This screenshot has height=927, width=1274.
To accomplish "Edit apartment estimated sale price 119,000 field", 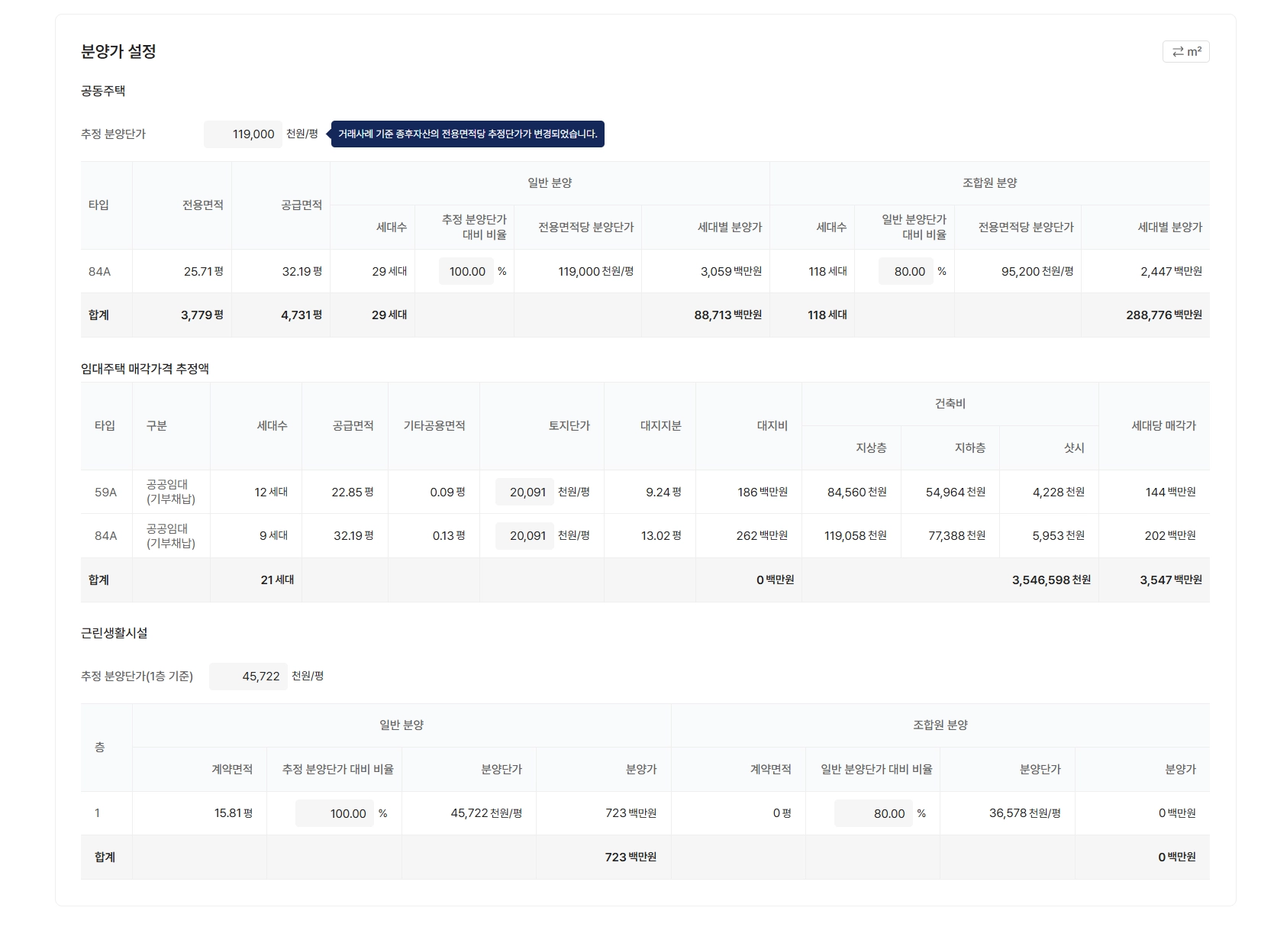I will tap(243, 134).
